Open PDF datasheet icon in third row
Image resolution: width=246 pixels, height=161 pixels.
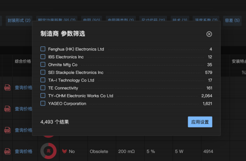click(7, 130)
